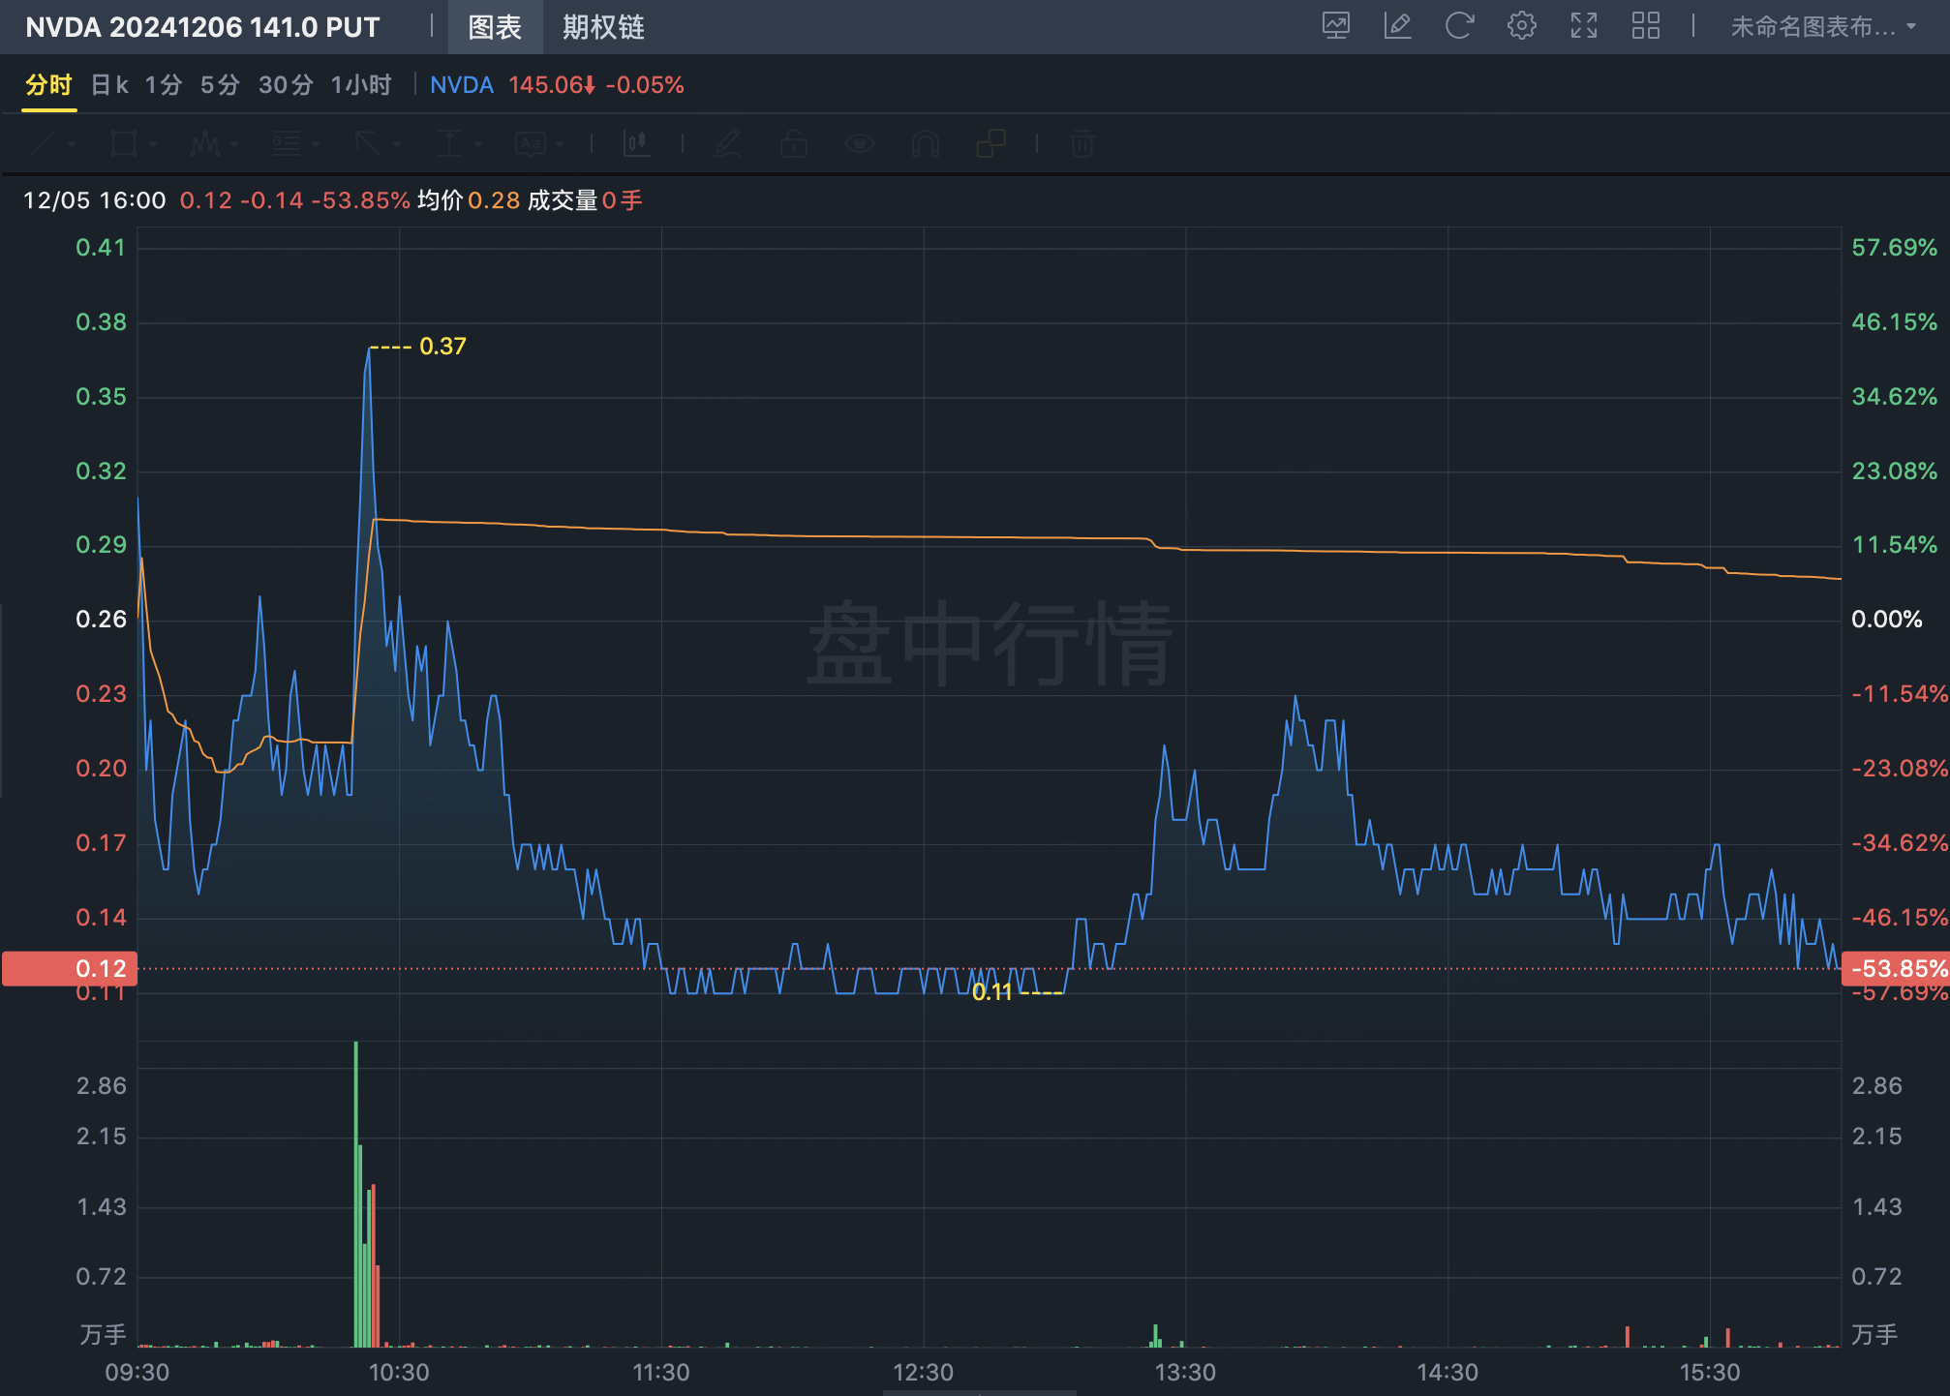Open the drawing edit pencil-chart icon
This screenshot has width=1950, height=1396.
click(1397, 25)
